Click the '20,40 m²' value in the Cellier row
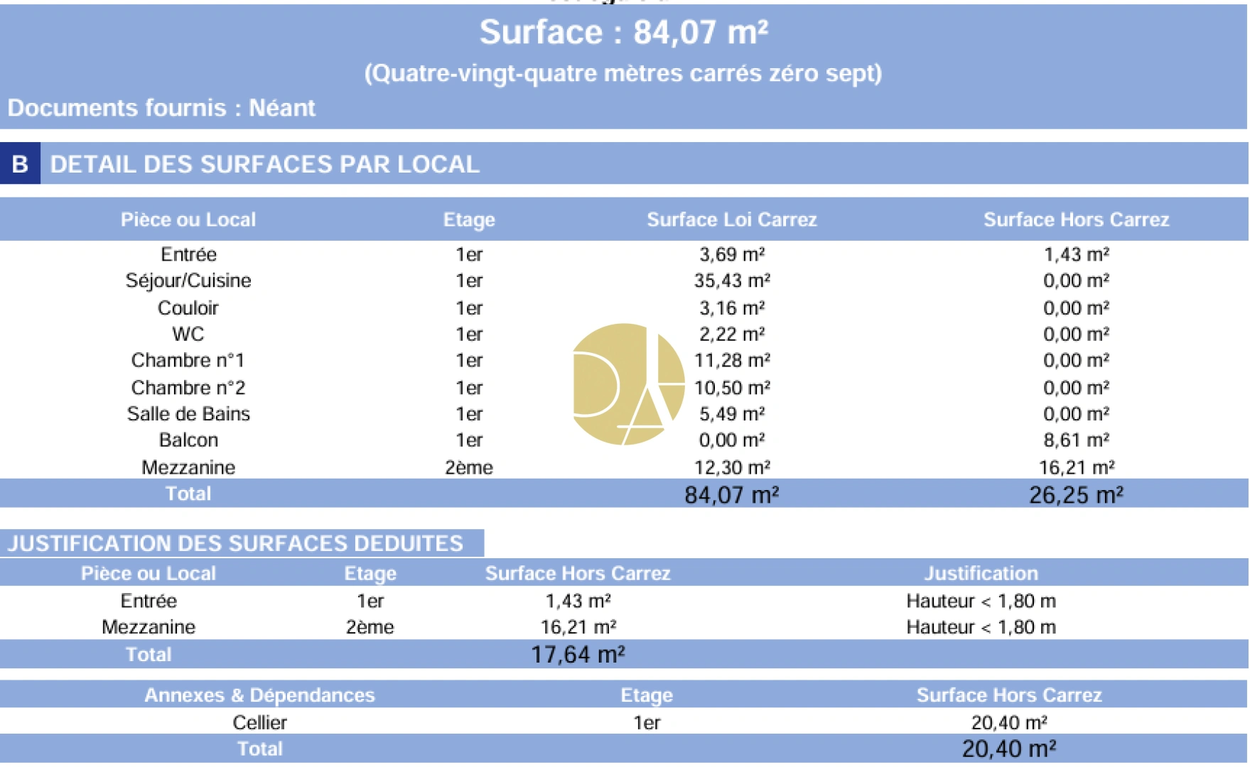 (1009, 722)
